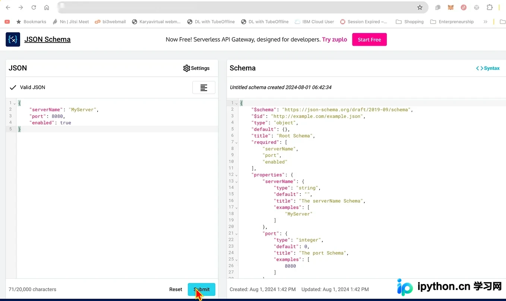Open the Syntax code view

click(488, 68)
